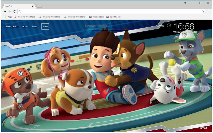Open the Chrome three-dot menu

(208, 12)
